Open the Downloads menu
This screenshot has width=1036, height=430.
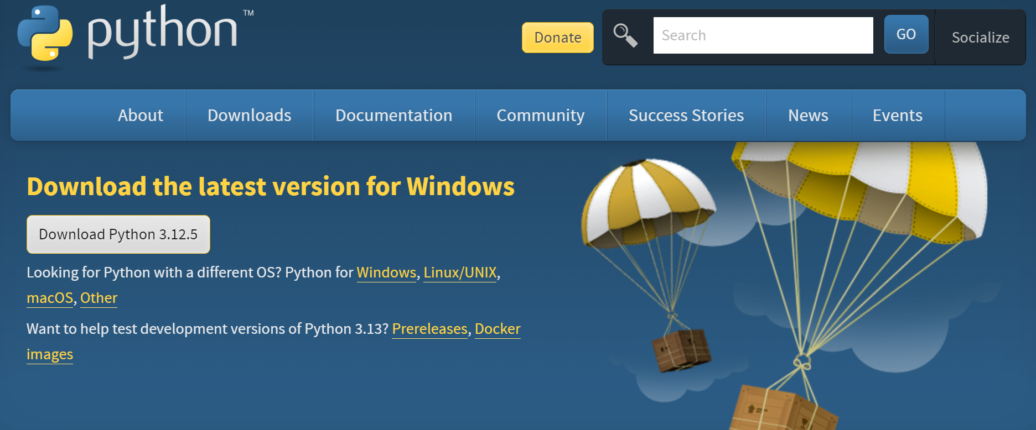point(250,116)
